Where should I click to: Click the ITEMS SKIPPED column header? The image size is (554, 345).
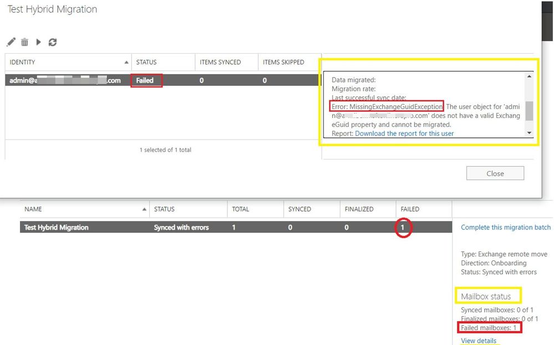click(289, 62)
